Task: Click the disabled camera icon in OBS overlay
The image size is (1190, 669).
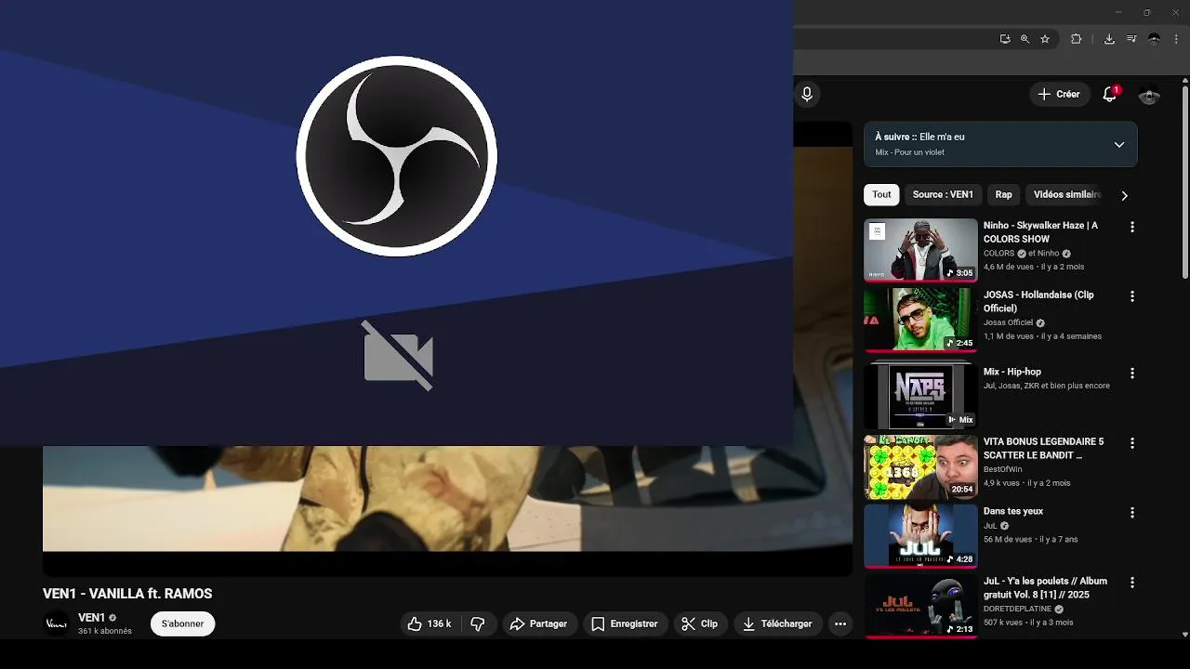Action: [x=398, y=356]
